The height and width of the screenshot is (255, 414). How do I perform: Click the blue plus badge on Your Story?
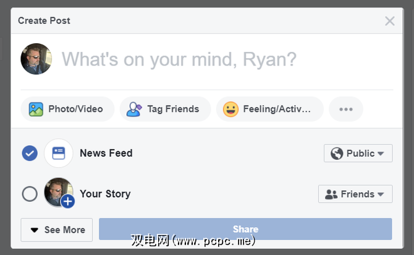[67, 201]
